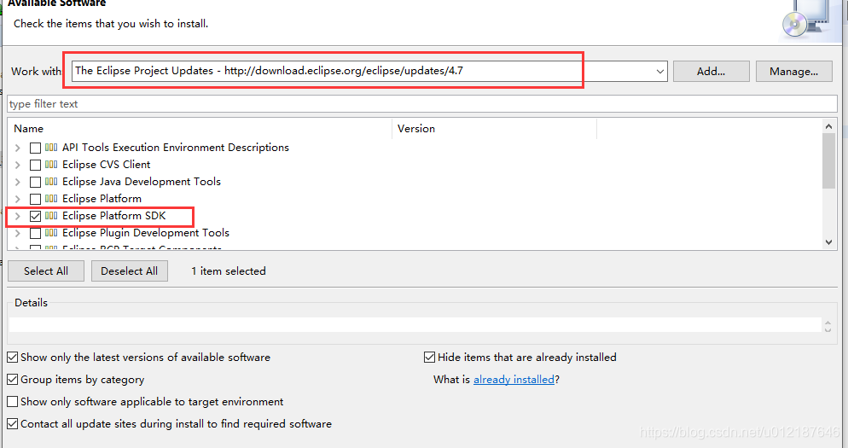Click the category icon beside Eclipse Plugin Development Tools

point(51,233)
